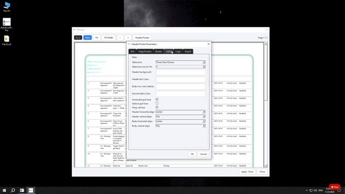
Task: Open the taskbar clock and date
Action: [329, 190]
